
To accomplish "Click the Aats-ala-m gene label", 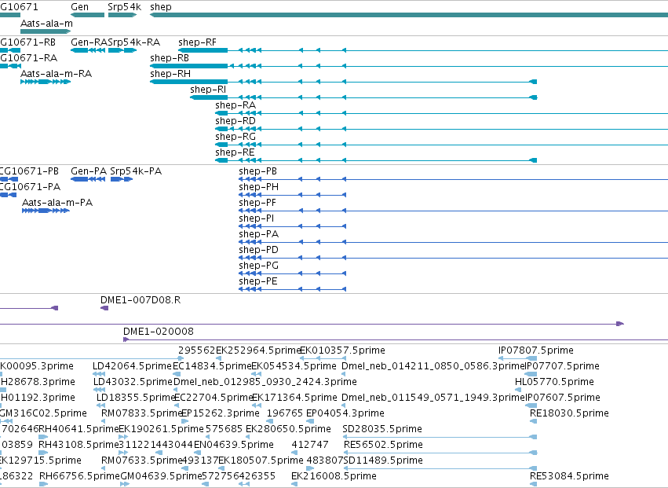I will (46, 24).
